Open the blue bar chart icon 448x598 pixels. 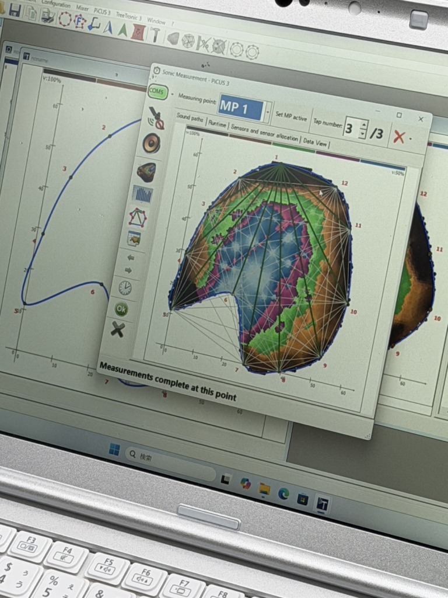(142, 194)
